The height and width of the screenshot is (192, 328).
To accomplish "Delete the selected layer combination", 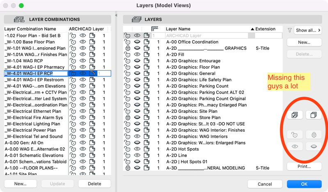I will coord(94,184).
